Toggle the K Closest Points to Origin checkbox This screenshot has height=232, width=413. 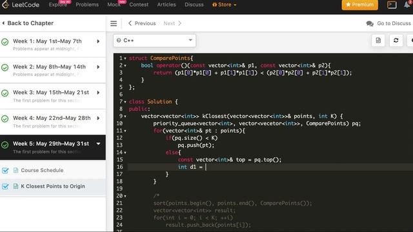point(5,186)
